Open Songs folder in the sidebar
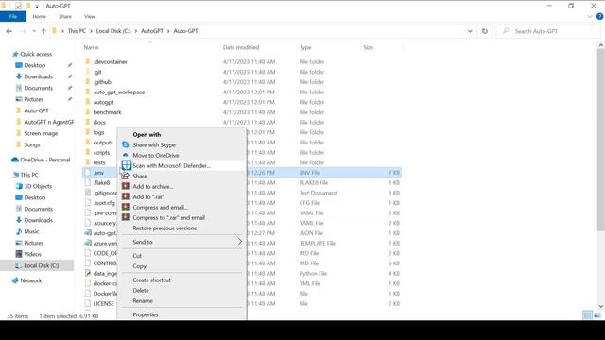The height and width of the screenshot is (340, 605). coord(31,144)
